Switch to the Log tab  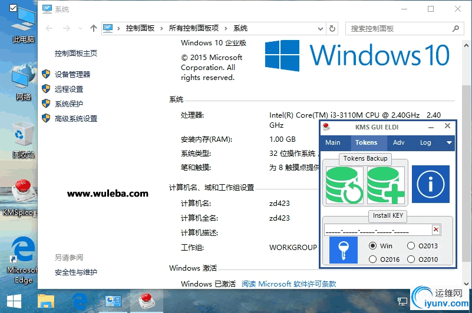425,142
